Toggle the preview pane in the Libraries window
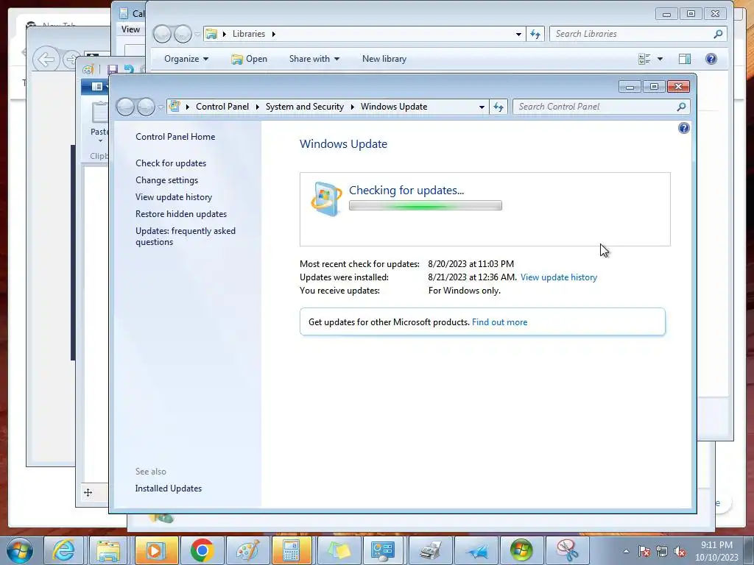The height and width of the screenshot is (565, 754). point(685,59)
